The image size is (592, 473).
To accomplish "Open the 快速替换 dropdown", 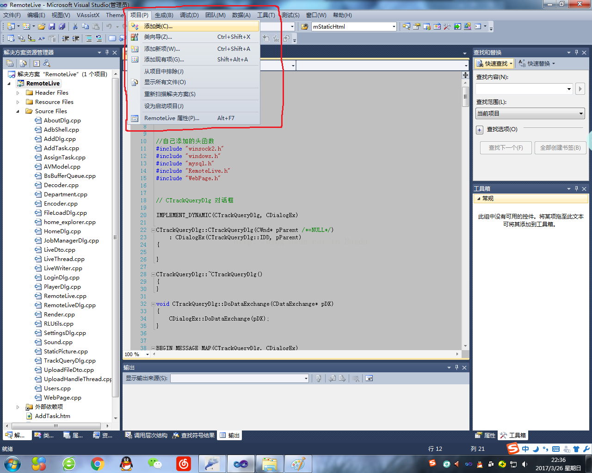I will 553,64.
